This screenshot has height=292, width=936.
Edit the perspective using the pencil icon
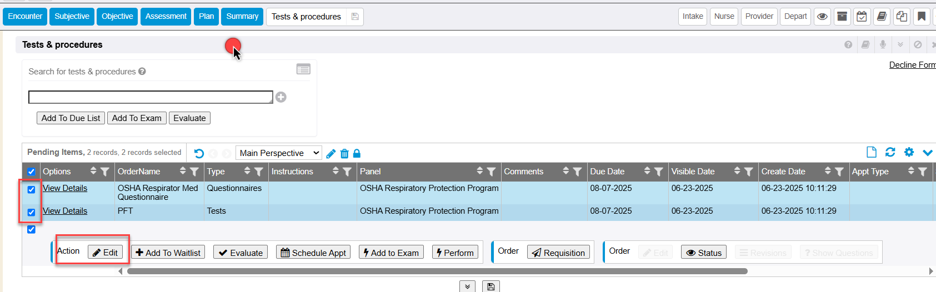point(331,154)
